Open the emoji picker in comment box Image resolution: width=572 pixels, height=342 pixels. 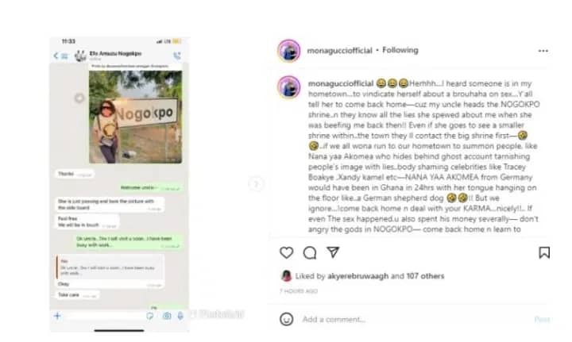click(286, 319)
